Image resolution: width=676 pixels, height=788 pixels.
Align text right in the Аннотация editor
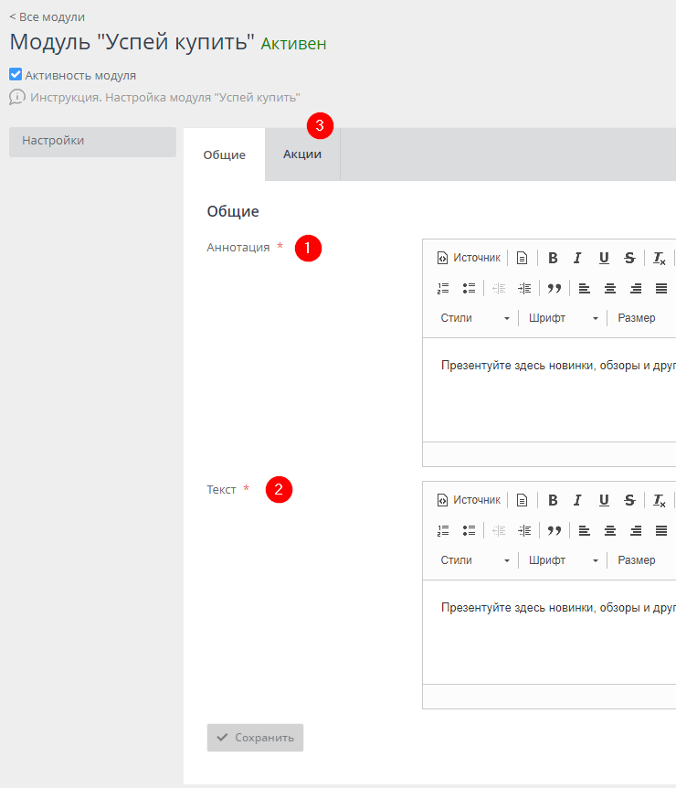pyautogui.click(x=635, y=288)
